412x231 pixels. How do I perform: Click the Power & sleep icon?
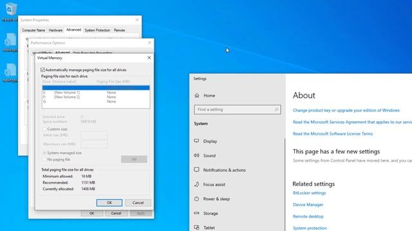(x=196, y=199)
